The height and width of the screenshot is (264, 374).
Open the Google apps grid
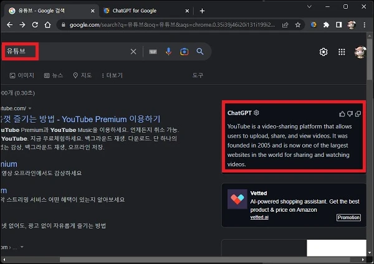pos(342,52)
